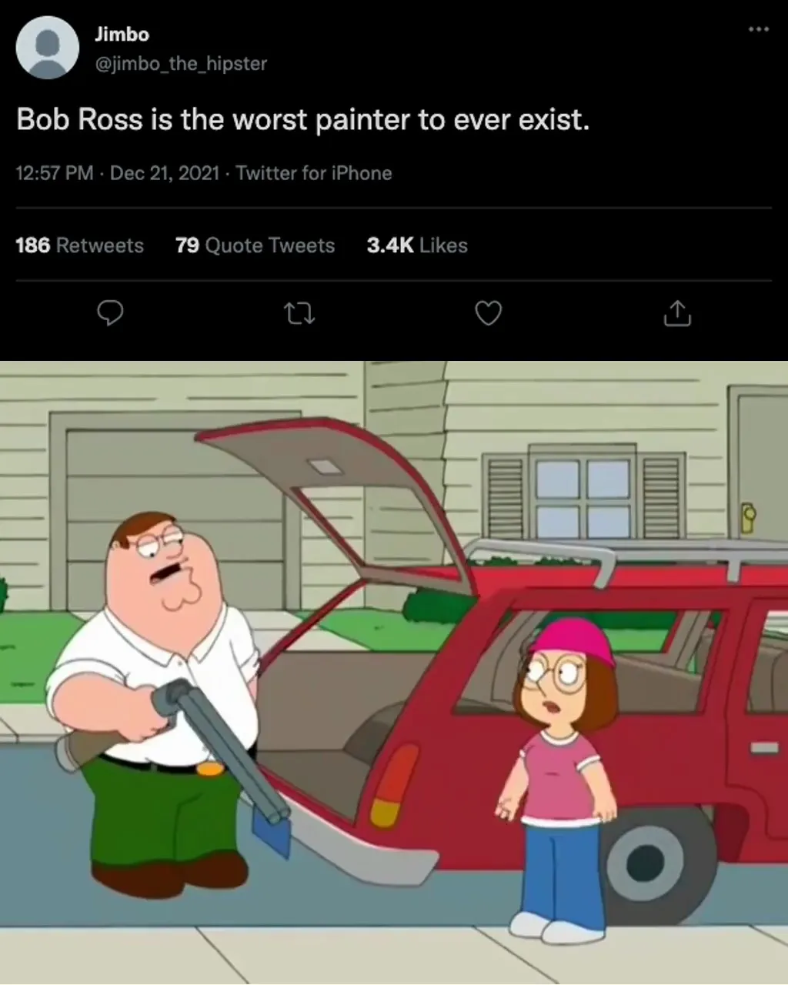Viewport: 788px width, 985px height.
Task: Retweet this tweet via the arrows icon
Action: pyautogui.click(x=299, y=313)
